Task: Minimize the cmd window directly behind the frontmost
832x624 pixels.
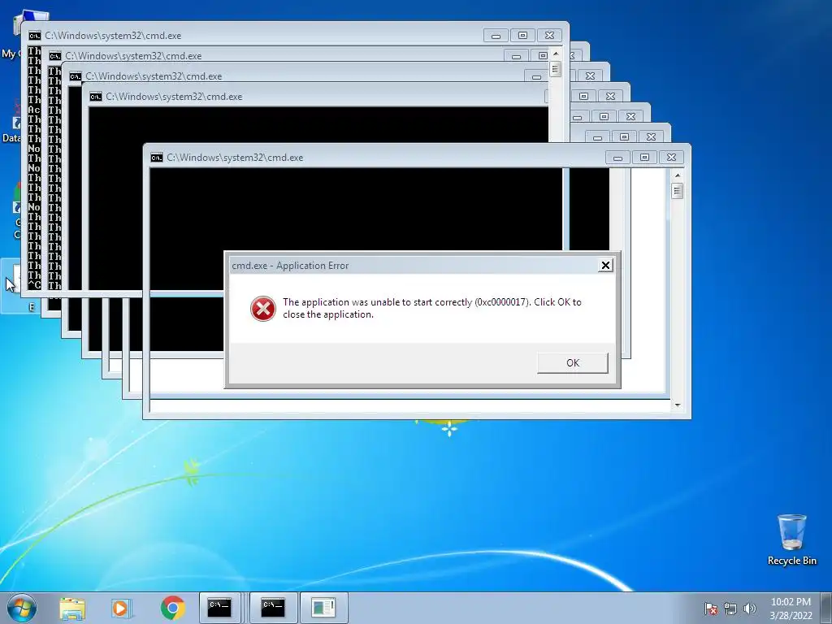Action: pyautogui.click(x=597, y=136)
